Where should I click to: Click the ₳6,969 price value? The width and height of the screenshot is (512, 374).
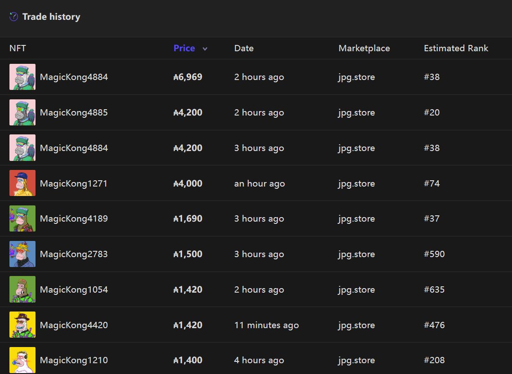[188, 77]
